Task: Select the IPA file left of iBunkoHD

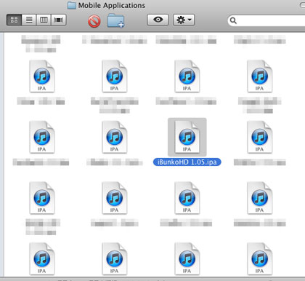Action: click(114, 137)
